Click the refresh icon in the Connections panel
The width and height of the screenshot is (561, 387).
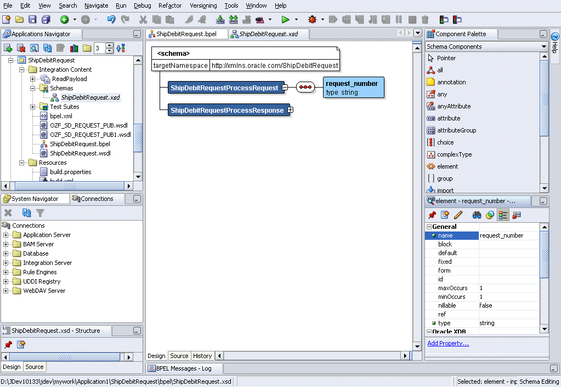pos(26,213)
